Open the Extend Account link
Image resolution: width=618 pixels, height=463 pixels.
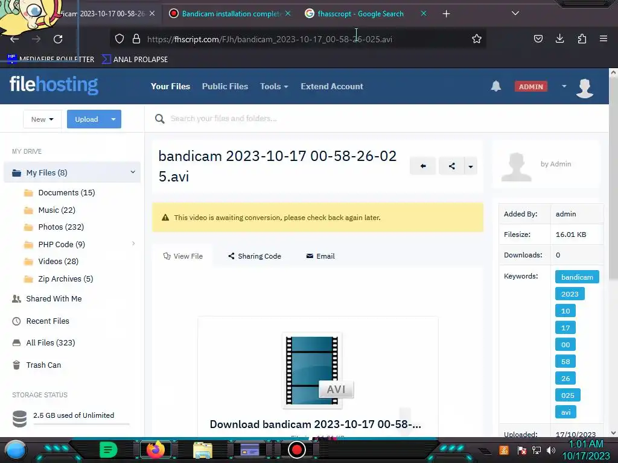(332, 86)
